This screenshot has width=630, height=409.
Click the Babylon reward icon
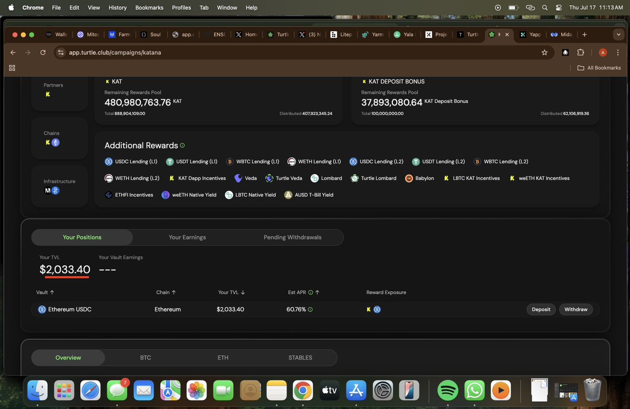point(409,178)
